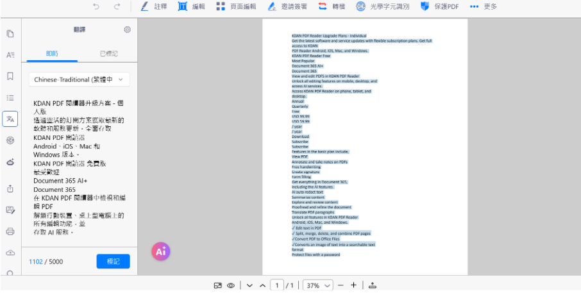Viewport: 581px width, 293px height.
Task: Click the redo arrow icon
Action: point(117,6)
